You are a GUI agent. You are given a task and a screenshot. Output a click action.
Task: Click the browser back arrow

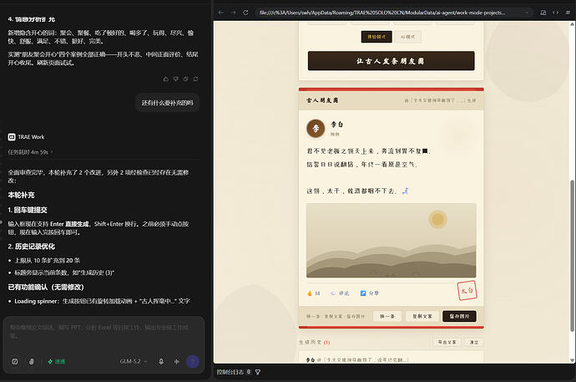[220, 13]
